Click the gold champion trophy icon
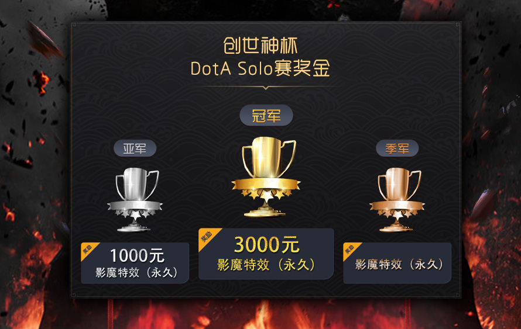Screen dimensions: 521x329 (x=266, y=176)
